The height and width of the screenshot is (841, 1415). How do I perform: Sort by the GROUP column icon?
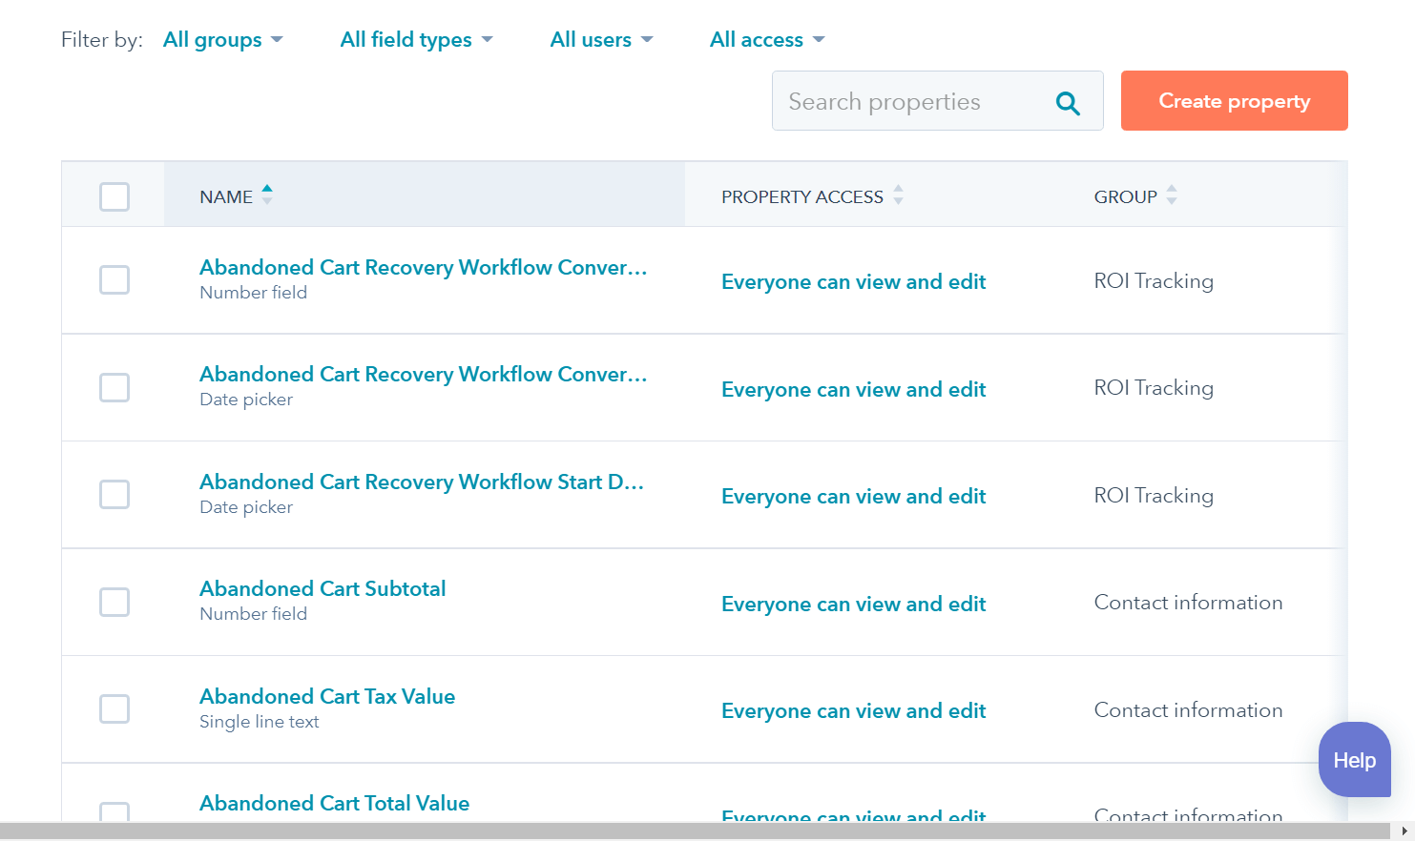tap(1172, 194)
